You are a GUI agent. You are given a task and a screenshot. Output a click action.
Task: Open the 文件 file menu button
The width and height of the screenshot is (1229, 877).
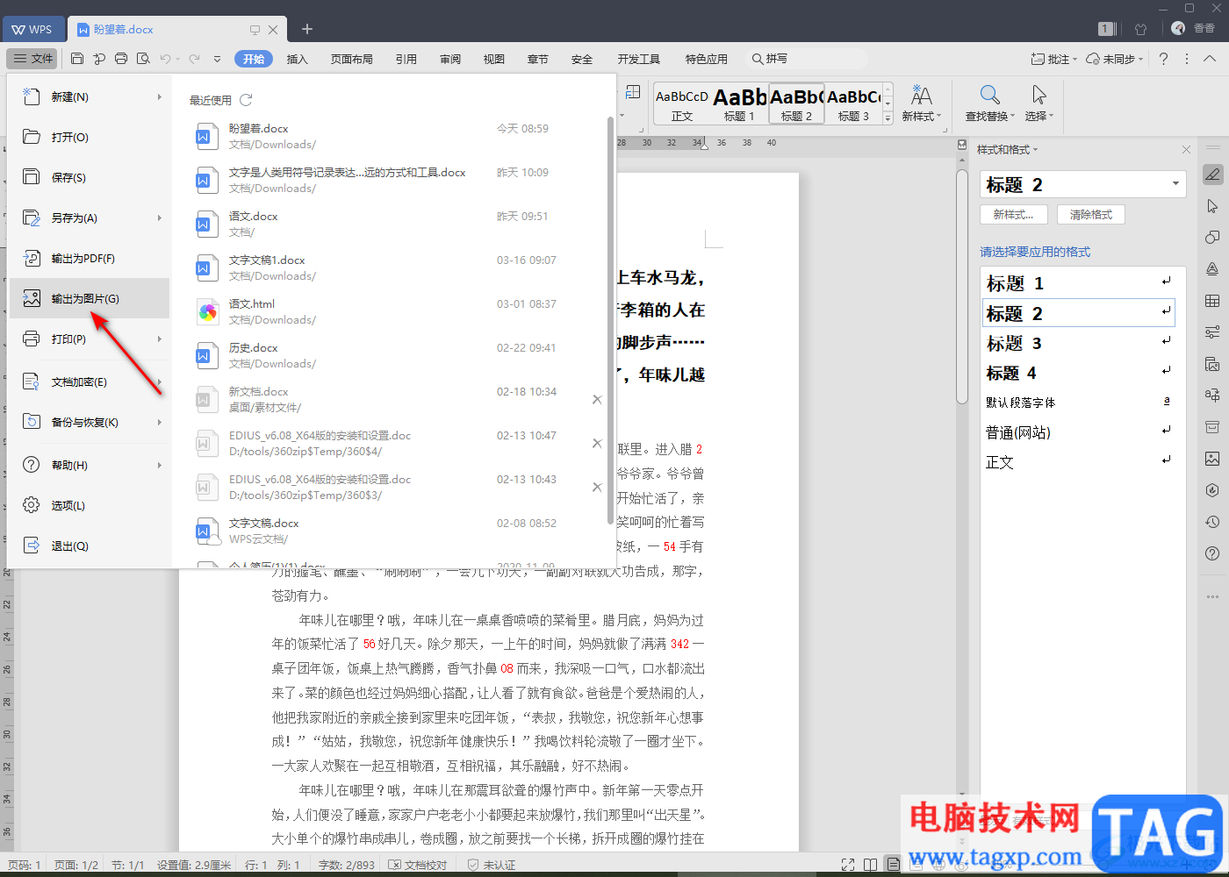point(33,59)
